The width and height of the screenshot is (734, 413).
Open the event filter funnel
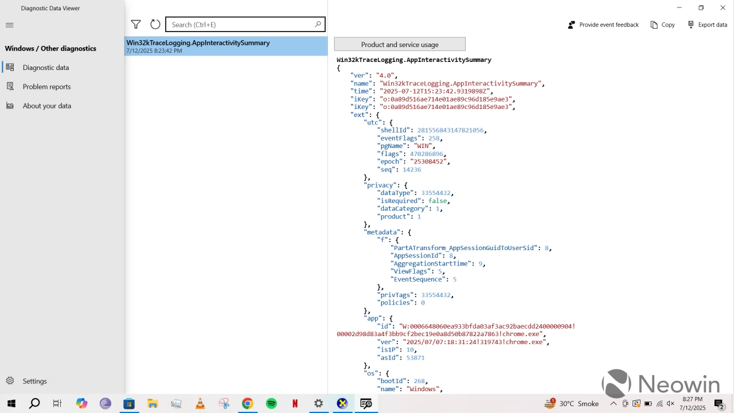click(136, 24)
